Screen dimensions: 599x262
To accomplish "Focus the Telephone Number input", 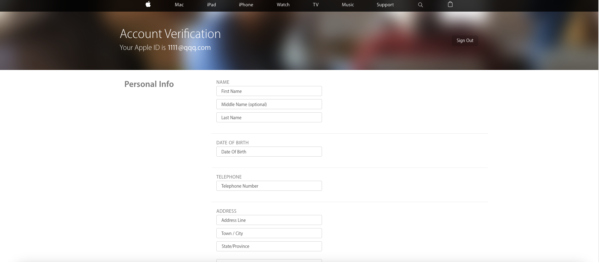I will coord(269,186).
